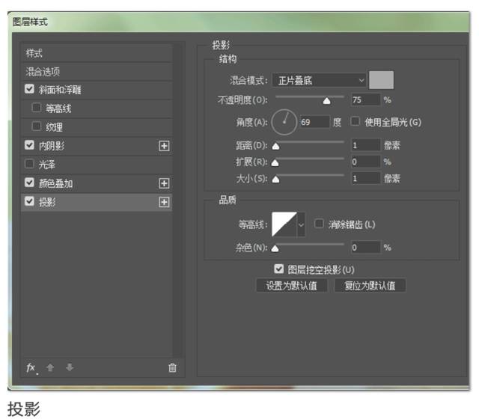Click the 杂色 percent value field
Screen dimensions: 479x419
(366, 247)
